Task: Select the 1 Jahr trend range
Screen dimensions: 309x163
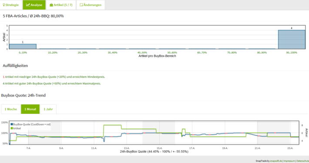Action: pyautogui.click(x=48, y=109)
